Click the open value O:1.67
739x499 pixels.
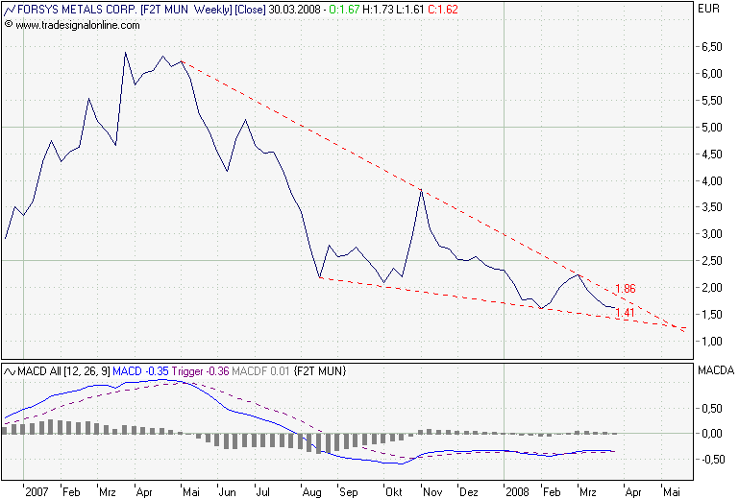[345, 10]
